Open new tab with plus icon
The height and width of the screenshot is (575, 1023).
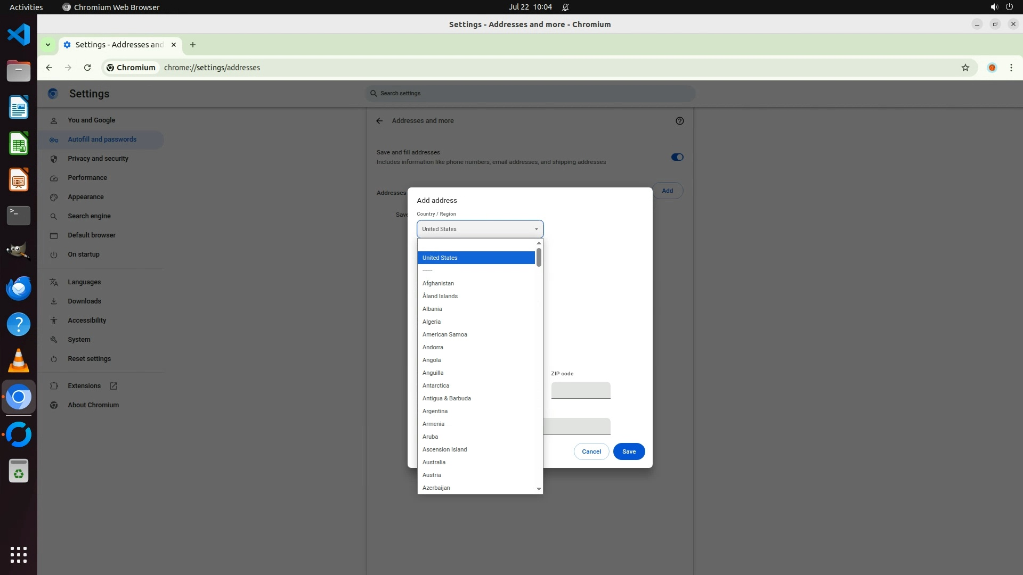click(x=193, y=45)
